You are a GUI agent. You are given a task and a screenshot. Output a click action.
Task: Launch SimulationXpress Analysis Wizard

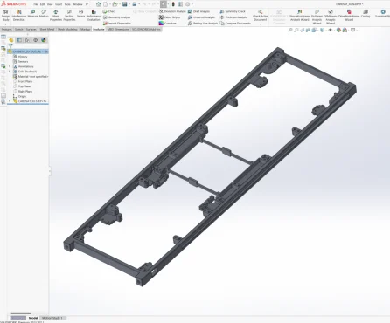[x=300, y=16]
